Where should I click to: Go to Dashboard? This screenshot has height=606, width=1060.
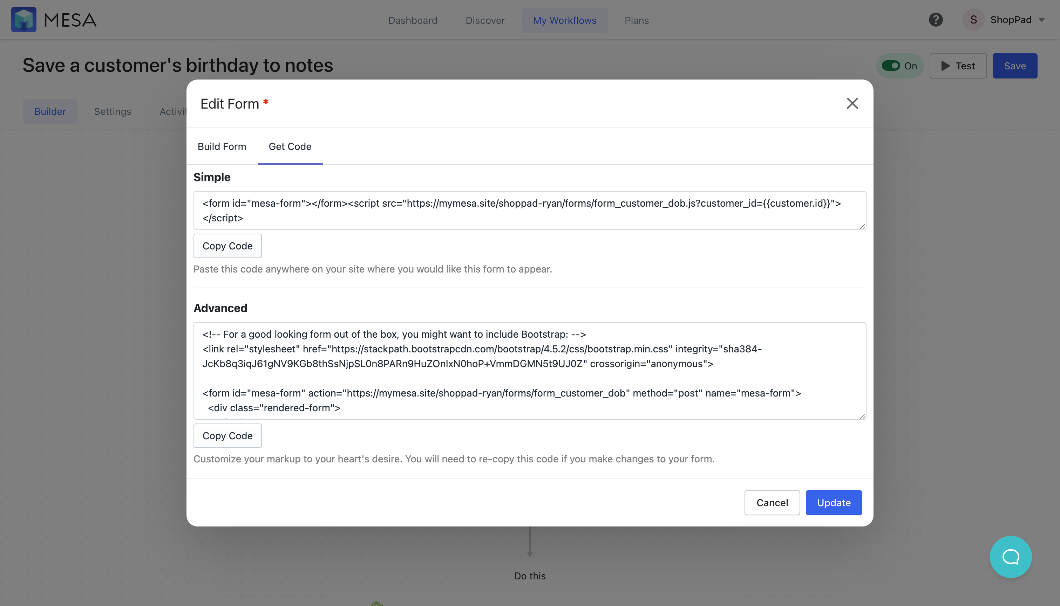[x=412, y=20]
